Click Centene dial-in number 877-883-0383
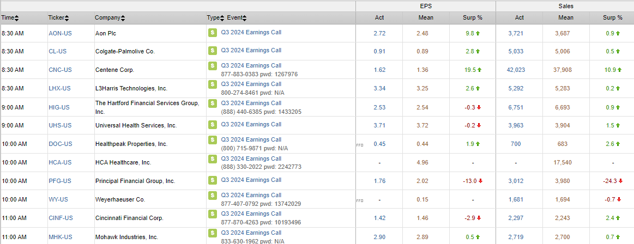The image size is (634, 244). point(239,74)
